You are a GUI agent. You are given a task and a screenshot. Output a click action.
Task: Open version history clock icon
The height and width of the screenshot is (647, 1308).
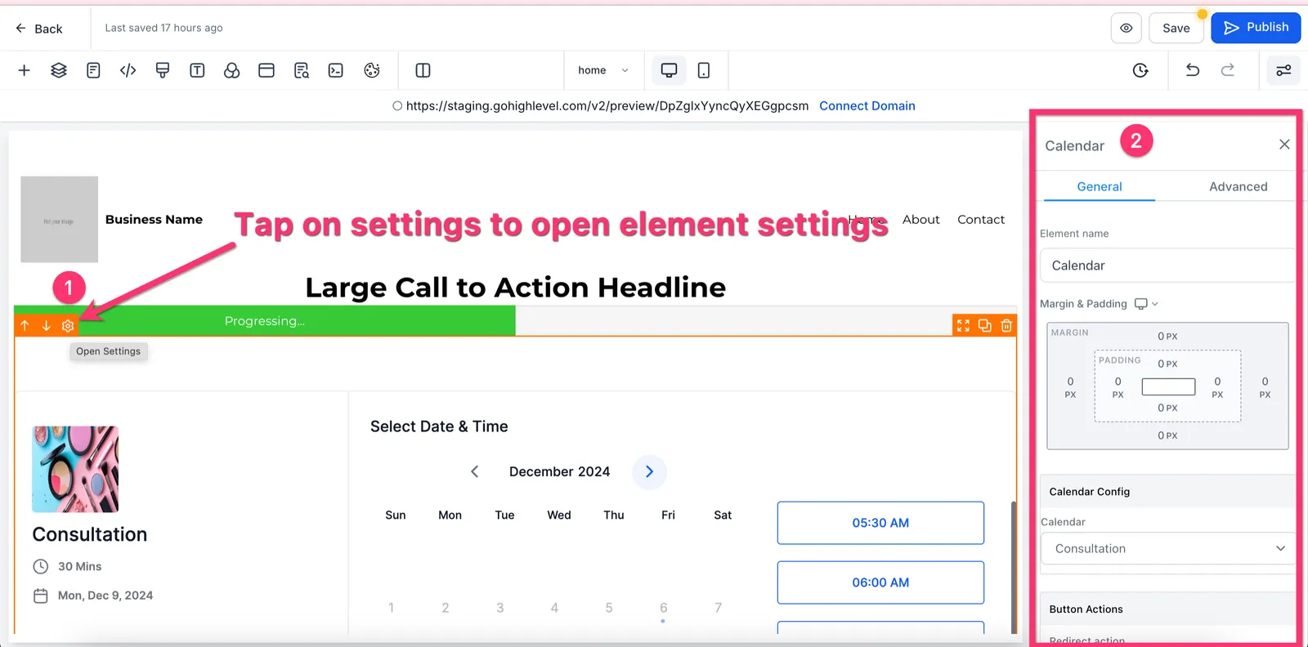(1140, 70)
